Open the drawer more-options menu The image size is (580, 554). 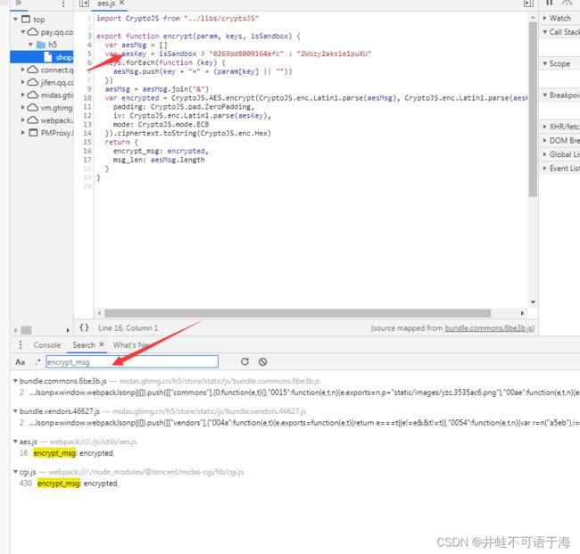pyautogui.click(x=21, y=344)
